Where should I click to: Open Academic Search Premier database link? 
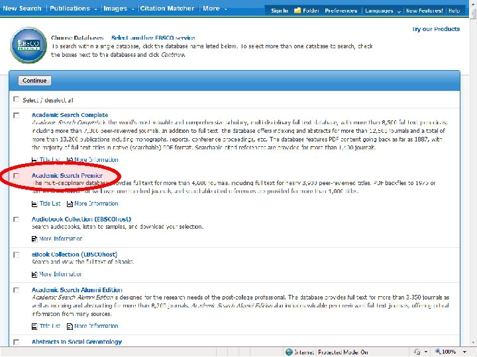(67, 175)
